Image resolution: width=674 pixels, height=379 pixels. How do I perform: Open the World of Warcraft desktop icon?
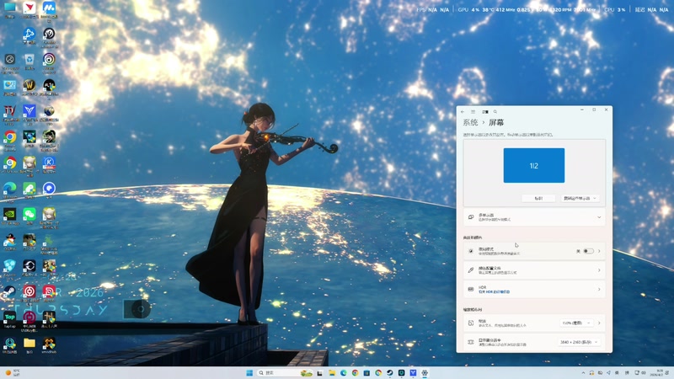tap(29, 85)
